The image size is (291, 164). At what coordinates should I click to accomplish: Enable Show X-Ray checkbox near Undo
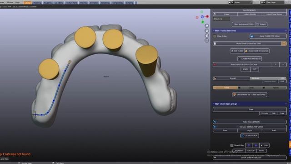click(231, 145)
